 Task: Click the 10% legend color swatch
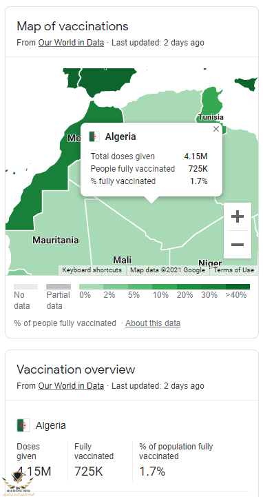(x=165, y=287)
